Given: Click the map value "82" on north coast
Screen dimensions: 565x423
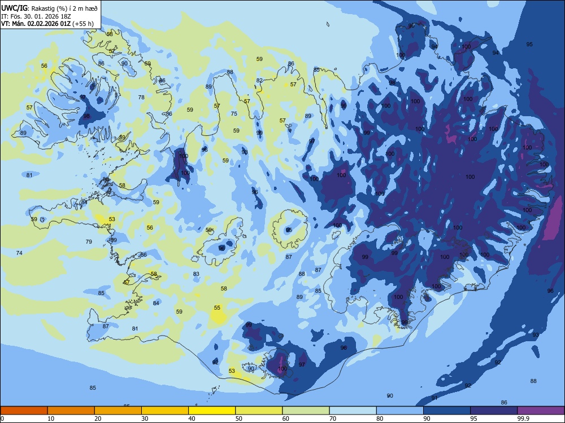Looking at the screenshot, I should [259, 80].
